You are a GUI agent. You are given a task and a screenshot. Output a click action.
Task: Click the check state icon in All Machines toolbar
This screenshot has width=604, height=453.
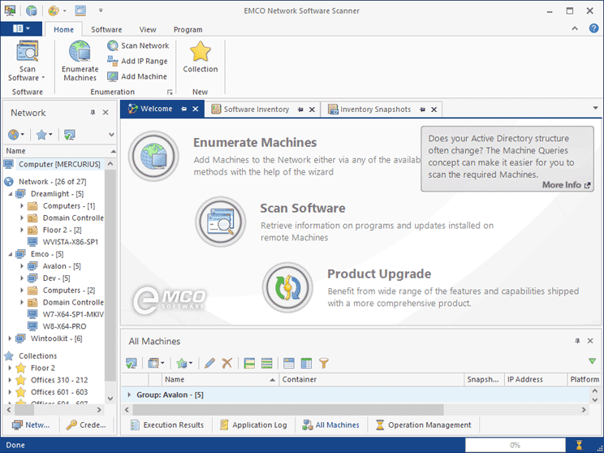tap(132, 363)
